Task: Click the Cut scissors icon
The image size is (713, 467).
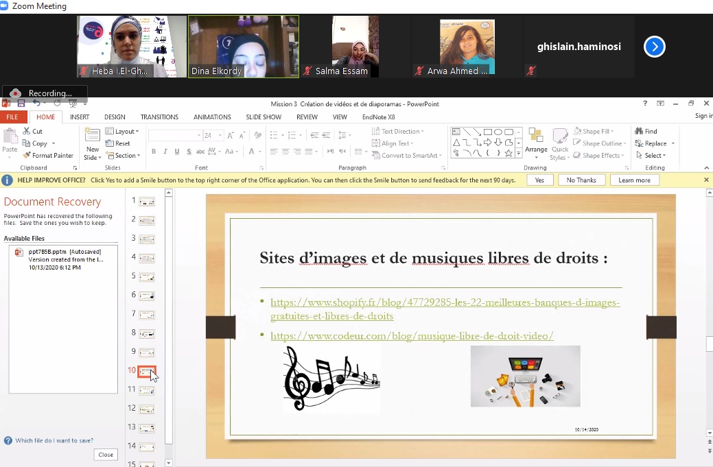Action: point(27,131)
